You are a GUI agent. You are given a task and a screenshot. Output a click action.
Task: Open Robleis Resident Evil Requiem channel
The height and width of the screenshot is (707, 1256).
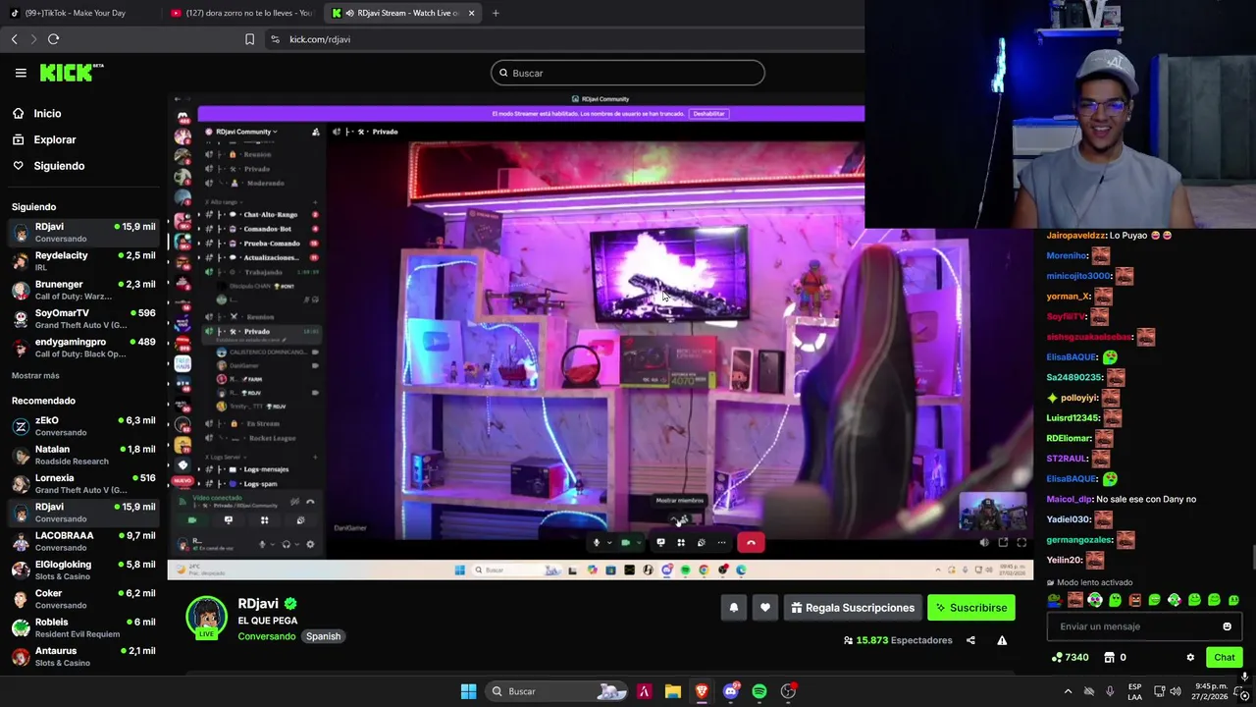coord(83,627)
